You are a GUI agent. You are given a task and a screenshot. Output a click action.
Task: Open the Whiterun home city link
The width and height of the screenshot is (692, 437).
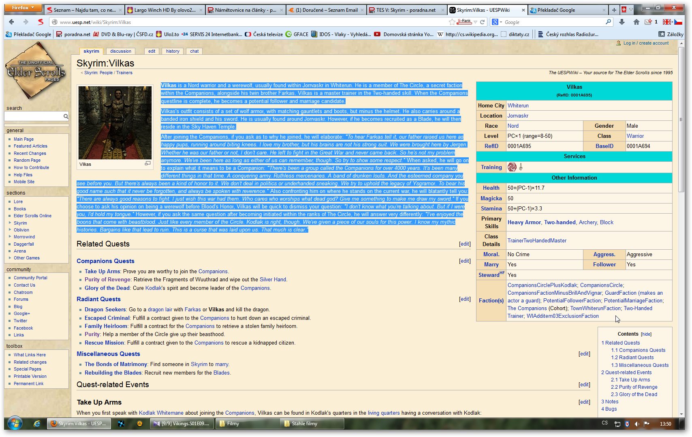point(518,105)
